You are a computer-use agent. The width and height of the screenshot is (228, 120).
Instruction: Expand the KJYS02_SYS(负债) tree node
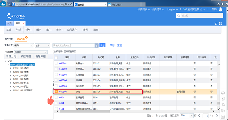click(11, 72)
